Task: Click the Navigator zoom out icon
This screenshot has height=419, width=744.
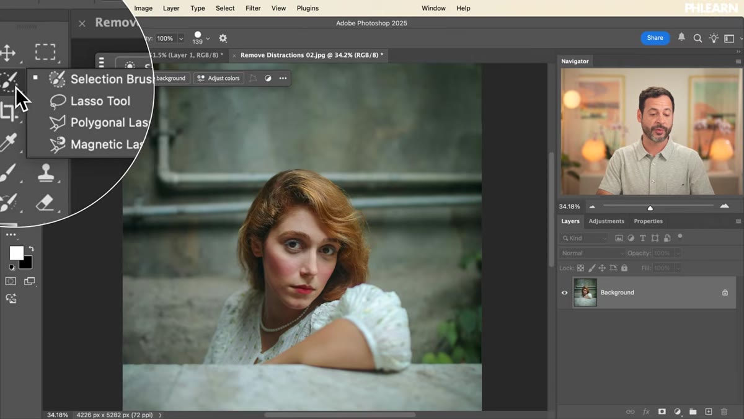Action: [x=592, y=206]
